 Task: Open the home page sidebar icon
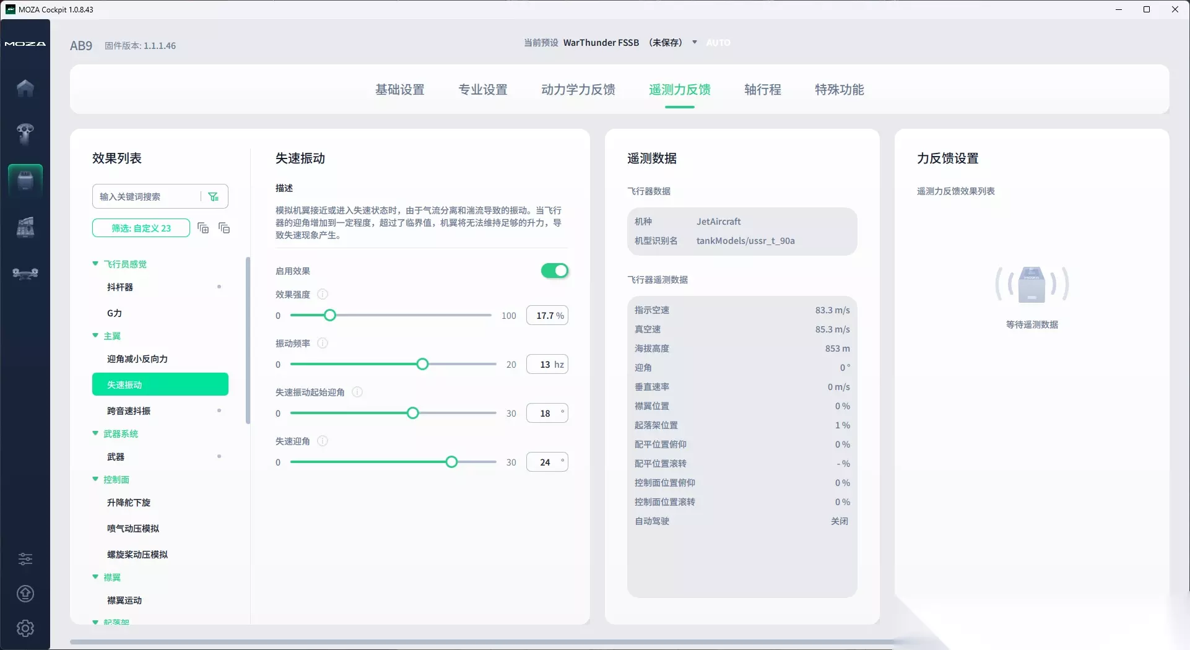click(25, 88)
